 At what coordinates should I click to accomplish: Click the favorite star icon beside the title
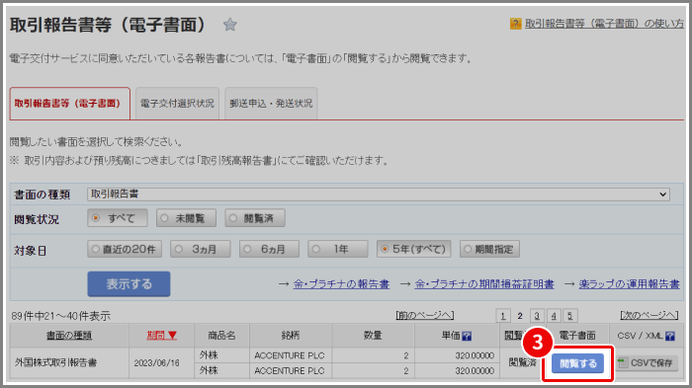[x=230, y=25]
